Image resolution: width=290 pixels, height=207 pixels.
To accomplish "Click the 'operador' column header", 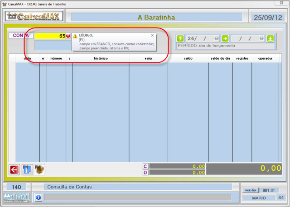I will point(265,58).
